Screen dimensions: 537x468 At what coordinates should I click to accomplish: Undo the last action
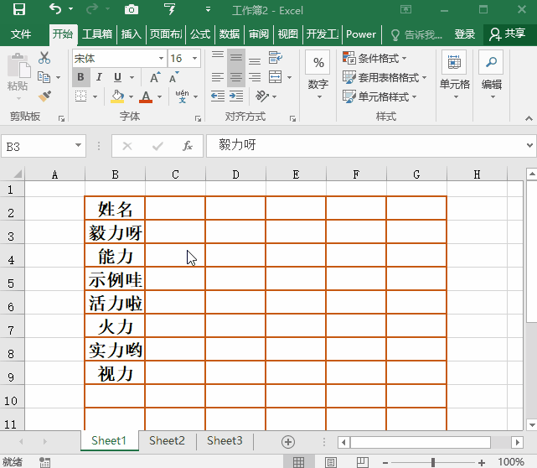(x=55, y=8)
